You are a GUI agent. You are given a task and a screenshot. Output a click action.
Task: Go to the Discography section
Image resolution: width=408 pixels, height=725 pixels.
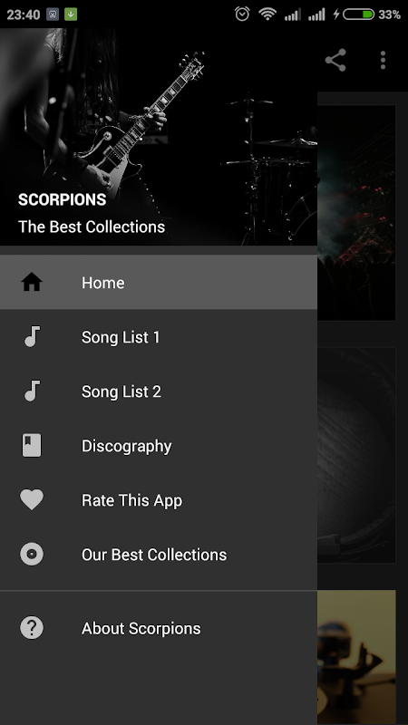(x=159, y=445)
